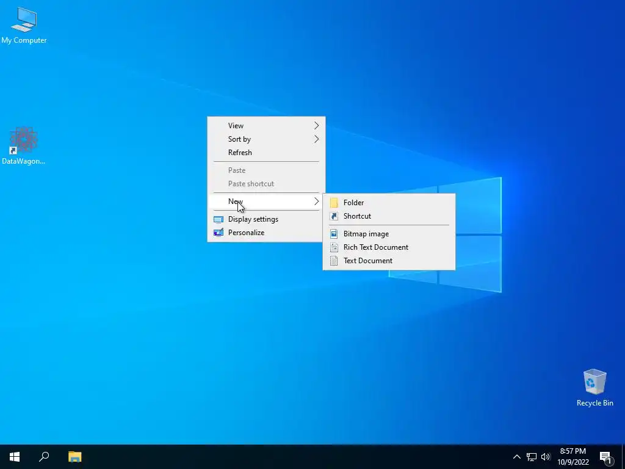The height and width of the screenshot is (469, 625).
Task: Open network status tray icon
Action: [532, 457]
